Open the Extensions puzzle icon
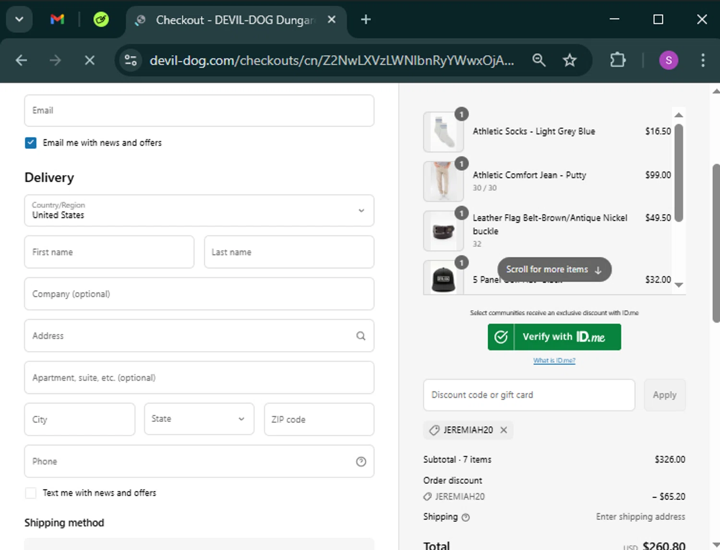 618,60
